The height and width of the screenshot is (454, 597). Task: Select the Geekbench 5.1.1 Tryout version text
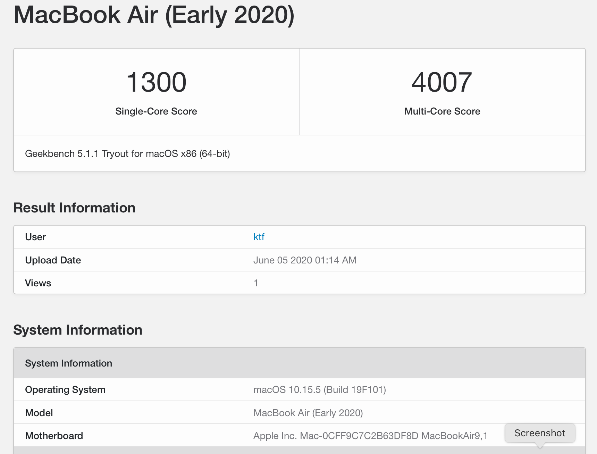[x=127, y=154]
